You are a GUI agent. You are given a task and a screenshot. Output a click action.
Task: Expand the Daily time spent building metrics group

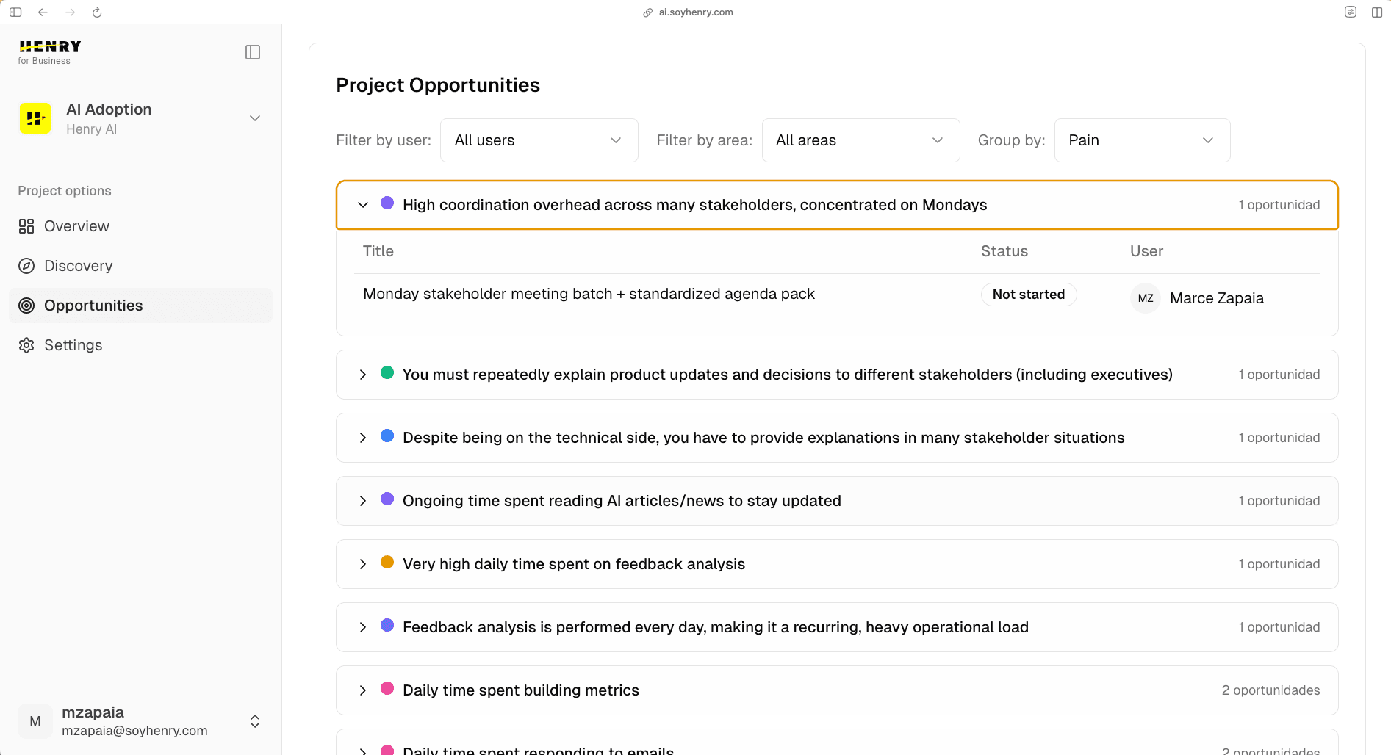click(362, 690)
